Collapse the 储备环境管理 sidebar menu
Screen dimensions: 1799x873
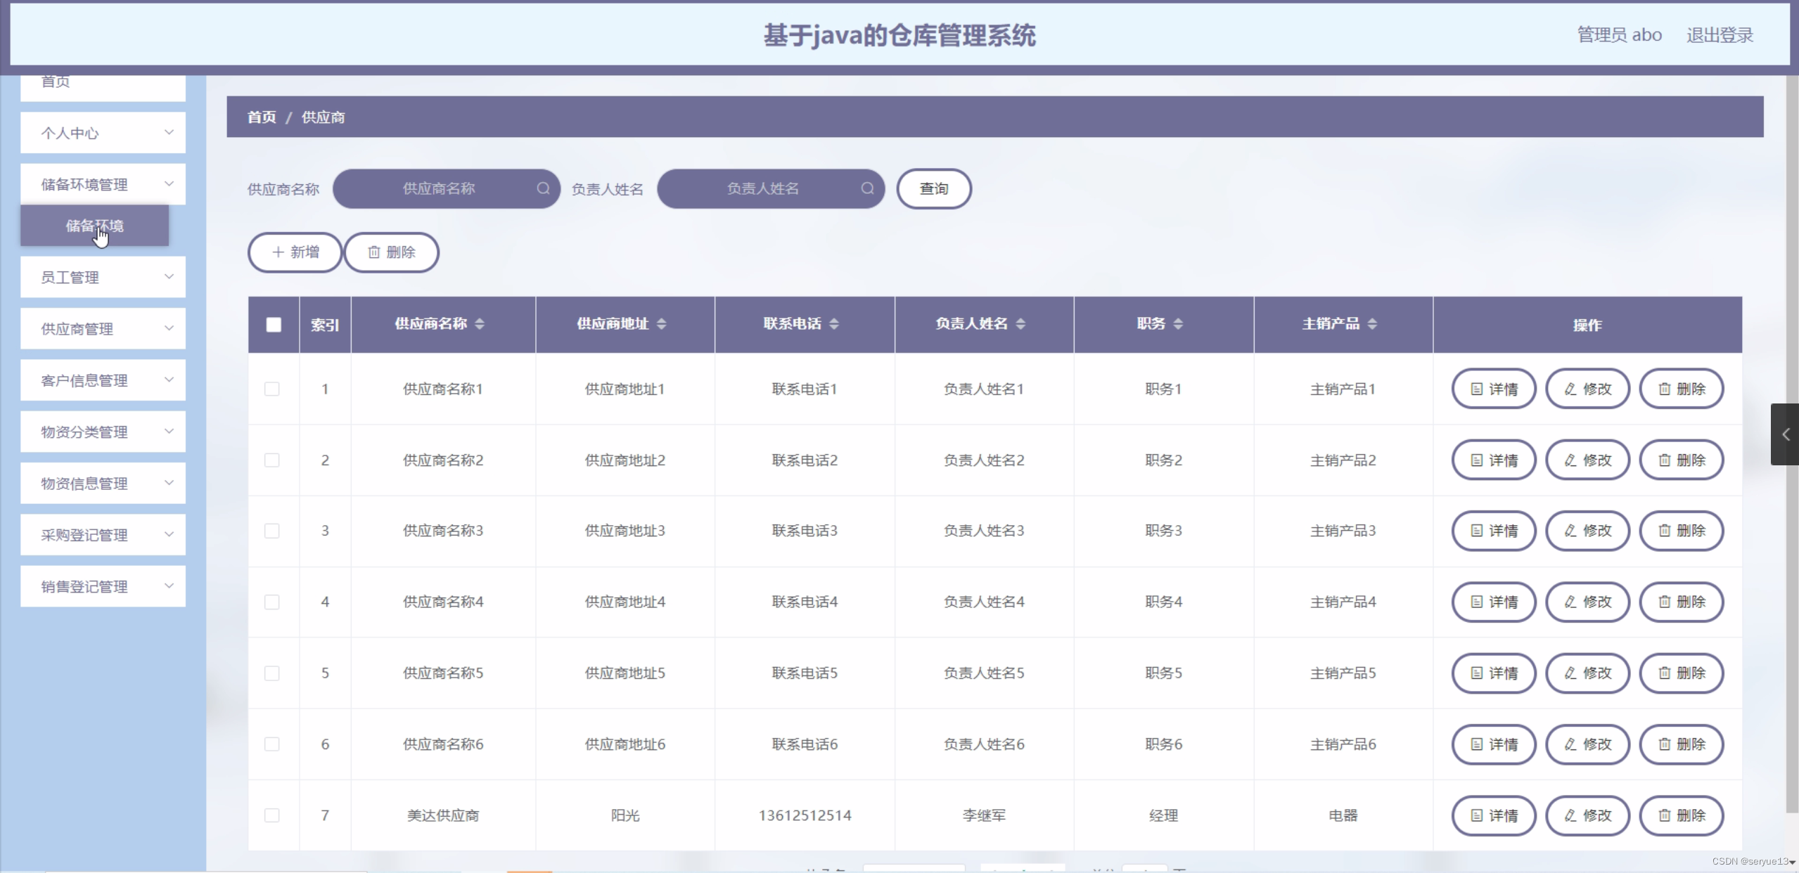pyautogui.click(x=102, y=184)
